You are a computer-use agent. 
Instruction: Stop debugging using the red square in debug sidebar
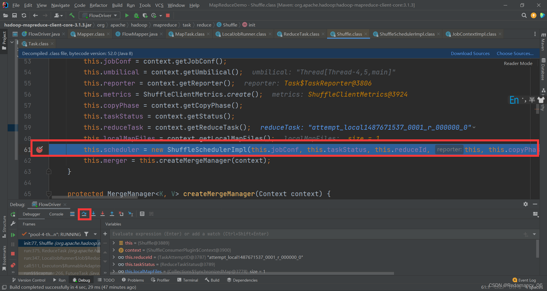pos(13,254)
